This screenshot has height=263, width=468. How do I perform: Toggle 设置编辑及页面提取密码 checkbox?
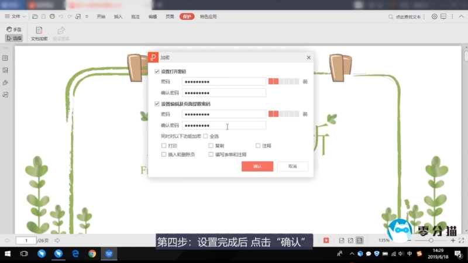157,104
